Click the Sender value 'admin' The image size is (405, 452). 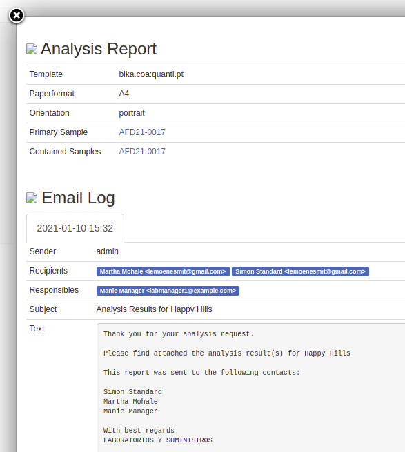107,251
